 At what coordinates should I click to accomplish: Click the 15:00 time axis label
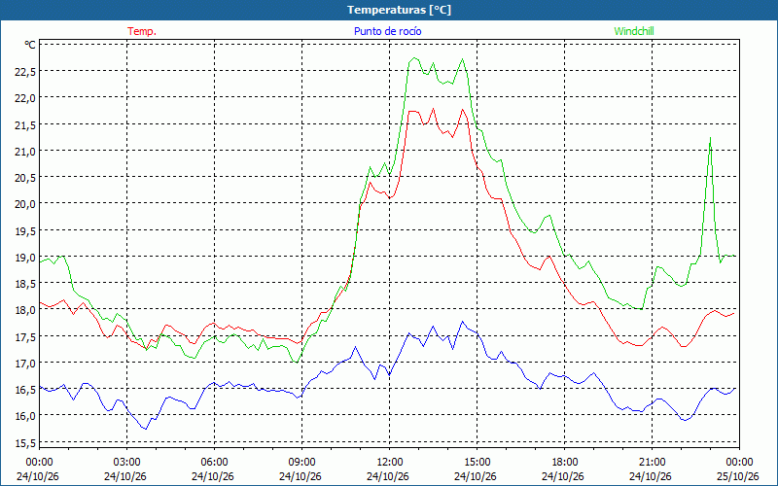tap(477, 463)
